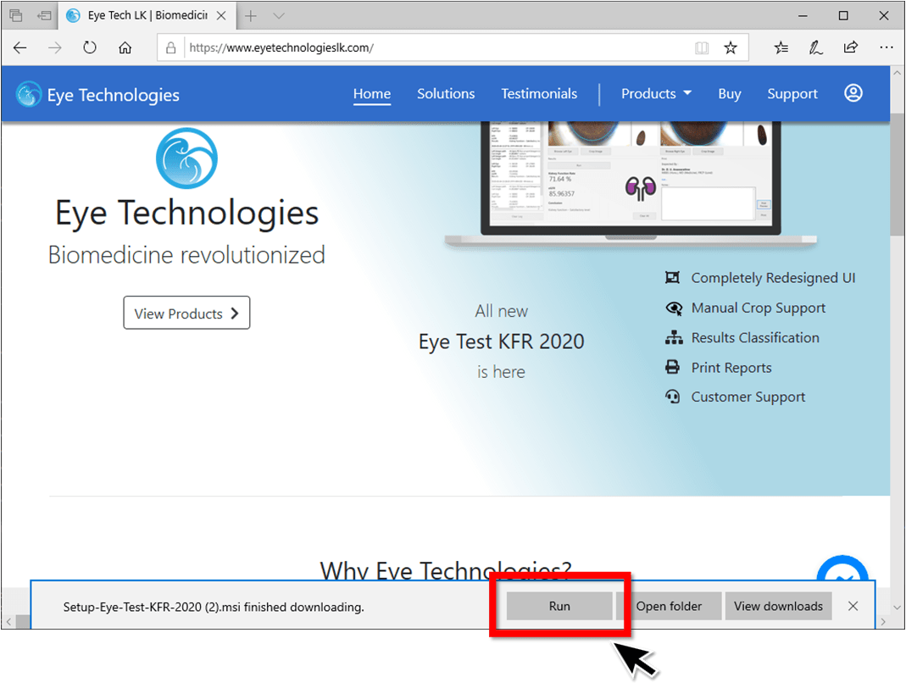Click the scrollbar up arrow
Image resolution: width=906 pixels, height=694 pixels.
[897, 74]
